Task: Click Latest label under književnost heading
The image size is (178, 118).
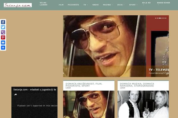Action: point(68,88)
